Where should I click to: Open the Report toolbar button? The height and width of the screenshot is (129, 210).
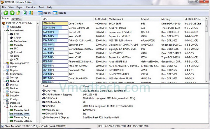44,13
